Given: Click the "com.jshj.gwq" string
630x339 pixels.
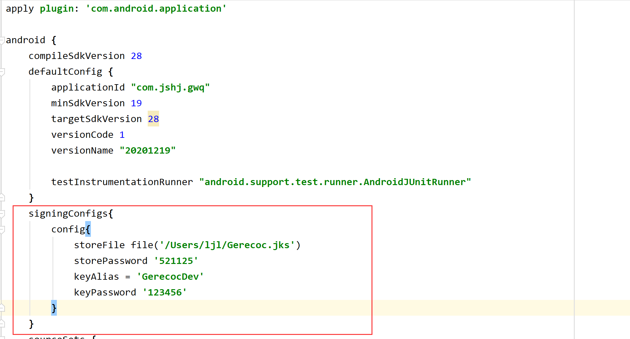Looking at the screenshot, I should pos(170,87).
